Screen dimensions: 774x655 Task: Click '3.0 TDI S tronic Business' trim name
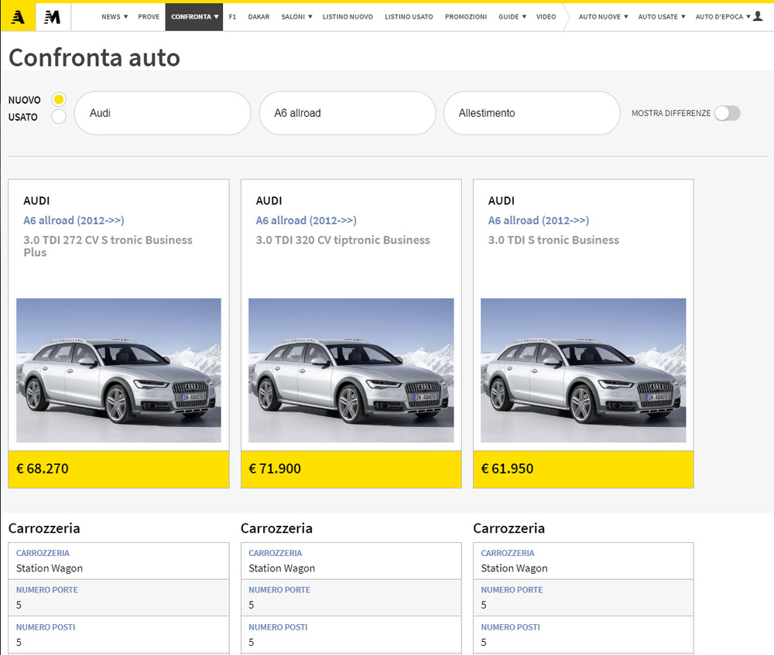pyautogui.click(x=553, y=241)
